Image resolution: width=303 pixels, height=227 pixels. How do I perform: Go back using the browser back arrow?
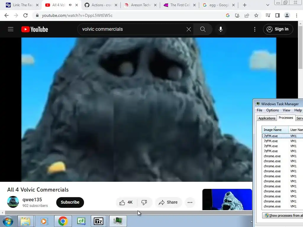click(7, 15)
